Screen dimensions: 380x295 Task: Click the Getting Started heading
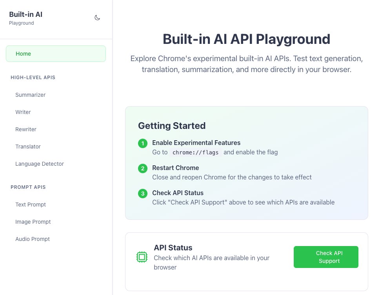coord(172,126)
